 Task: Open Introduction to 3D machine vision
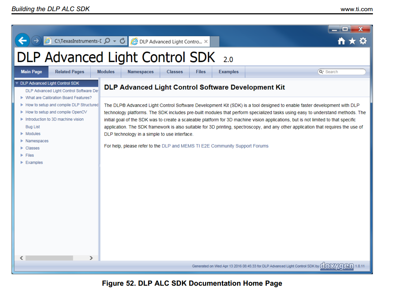55,119
